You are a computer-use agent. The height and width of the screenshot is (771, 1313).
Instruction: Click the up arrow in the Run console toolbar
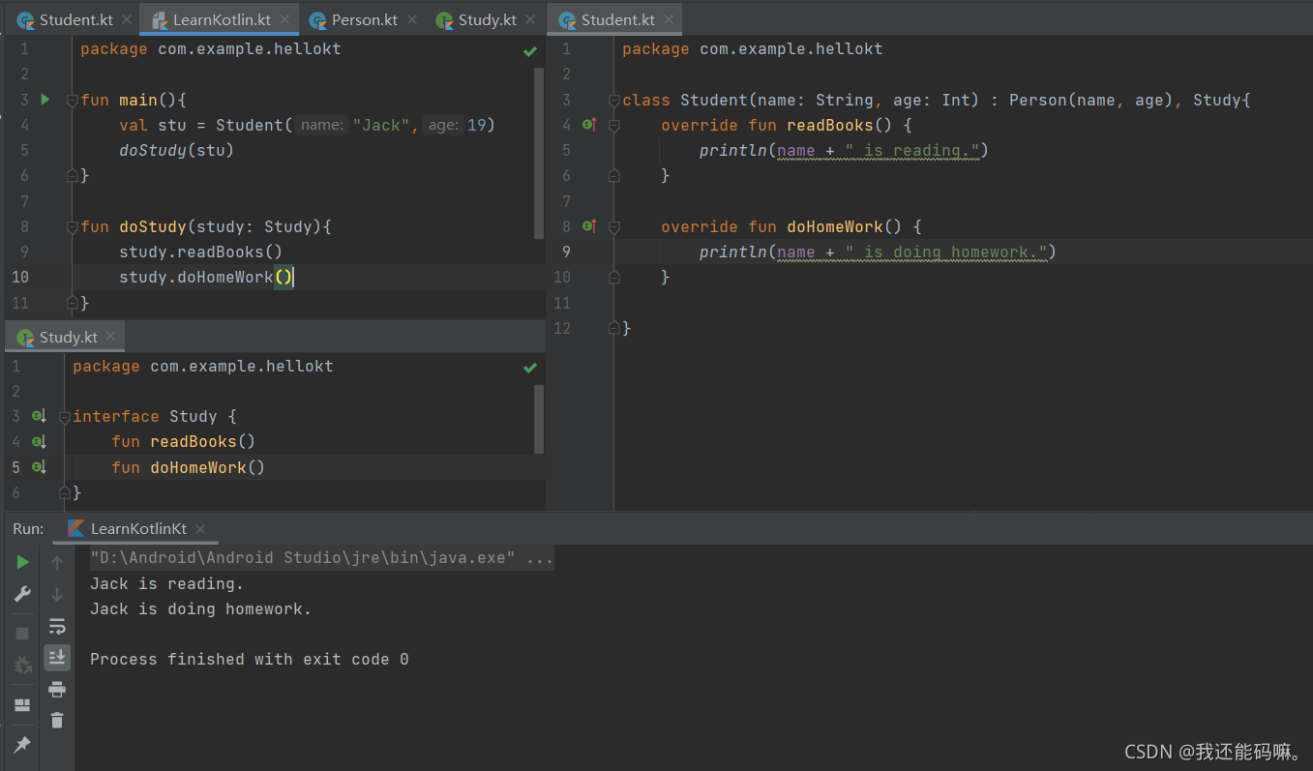coord(57,562)
